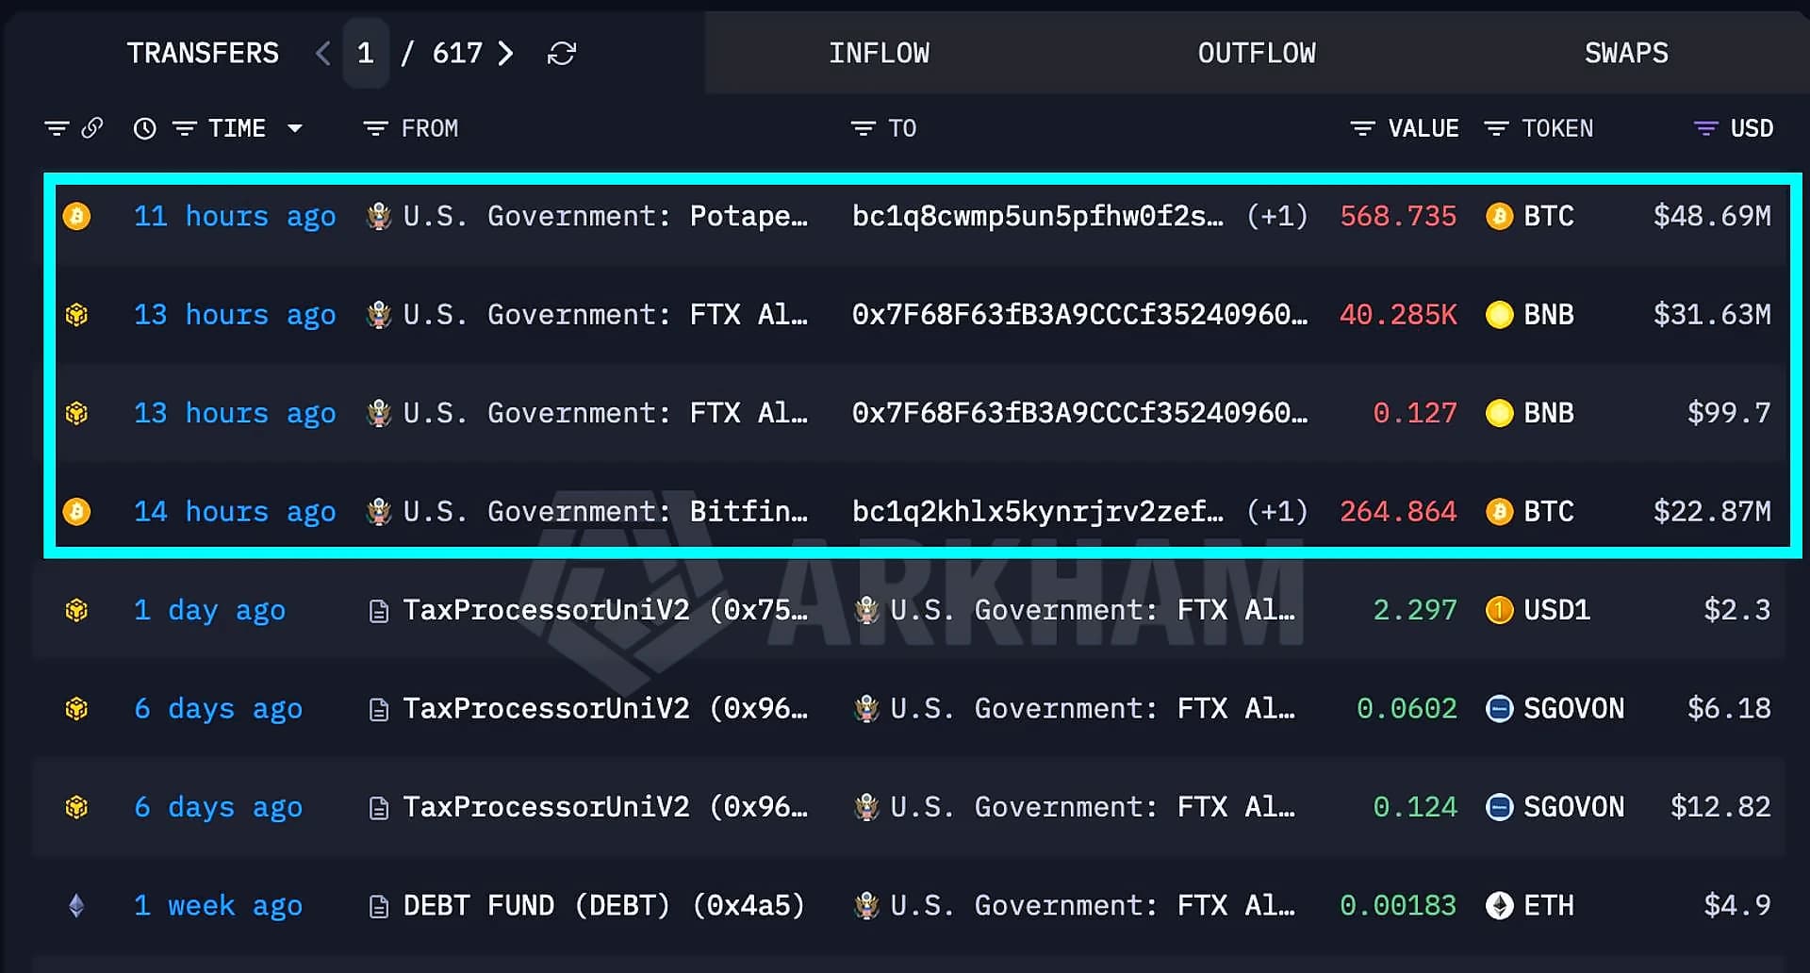
Task: Expand the TIME sort dropdown arrow
Action: [295, 128]
